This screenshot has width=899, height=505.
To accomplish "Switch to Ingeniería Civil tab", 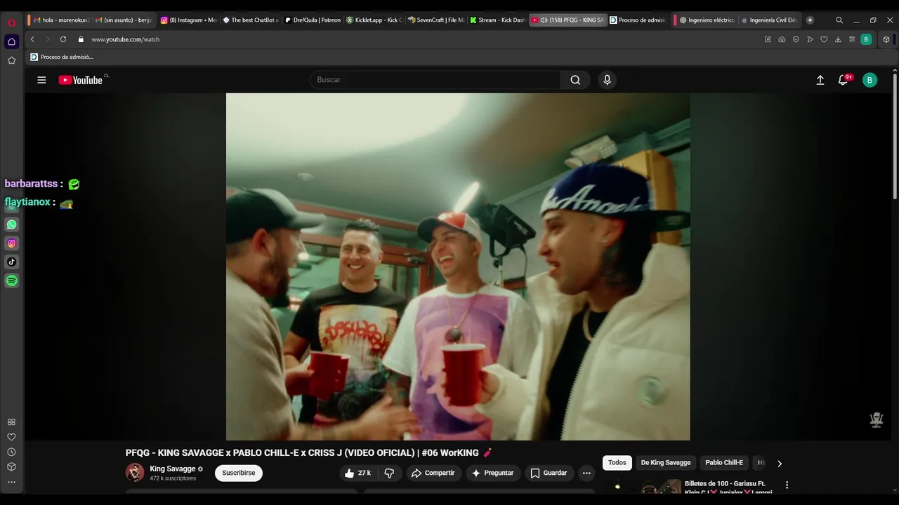I will [769, 20].
